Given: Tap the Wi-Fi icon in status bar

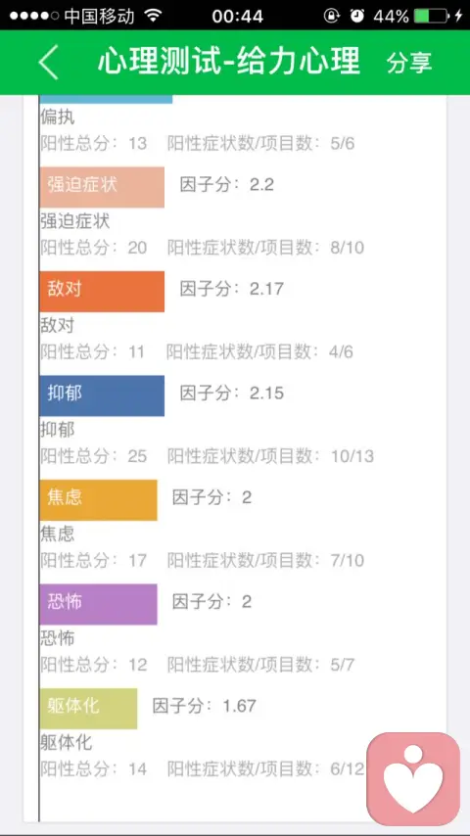Looking at the screenshot, I should pyautogui.click(x=153, y=16).
